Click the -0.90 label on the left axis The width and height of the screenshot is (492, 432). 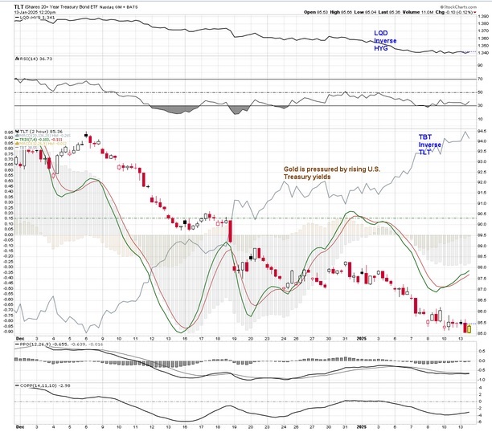coord(8,332)
